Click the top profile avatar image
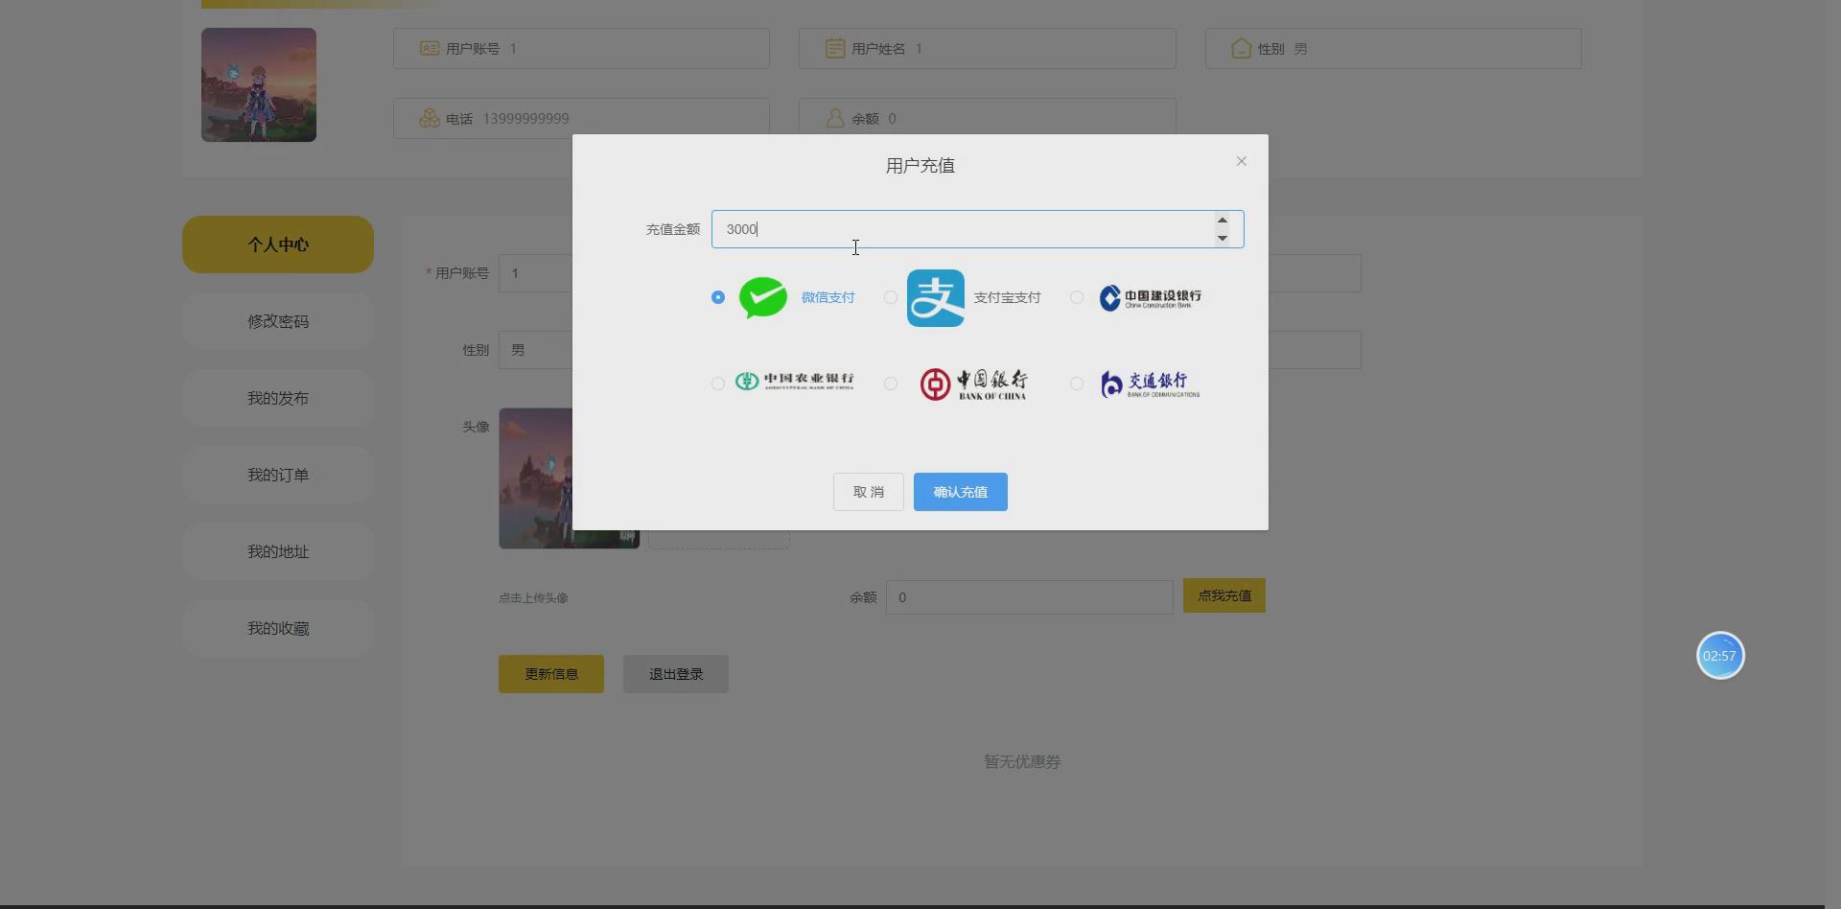The width and height of the screenshot is (1841, 909). [x=259, y=84]
